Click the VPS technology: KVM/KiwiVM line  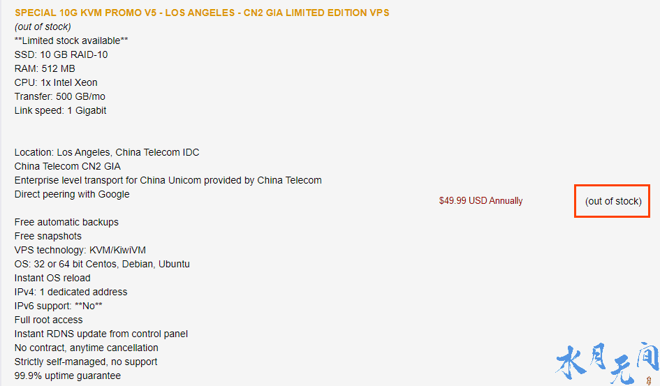point(80,250)
